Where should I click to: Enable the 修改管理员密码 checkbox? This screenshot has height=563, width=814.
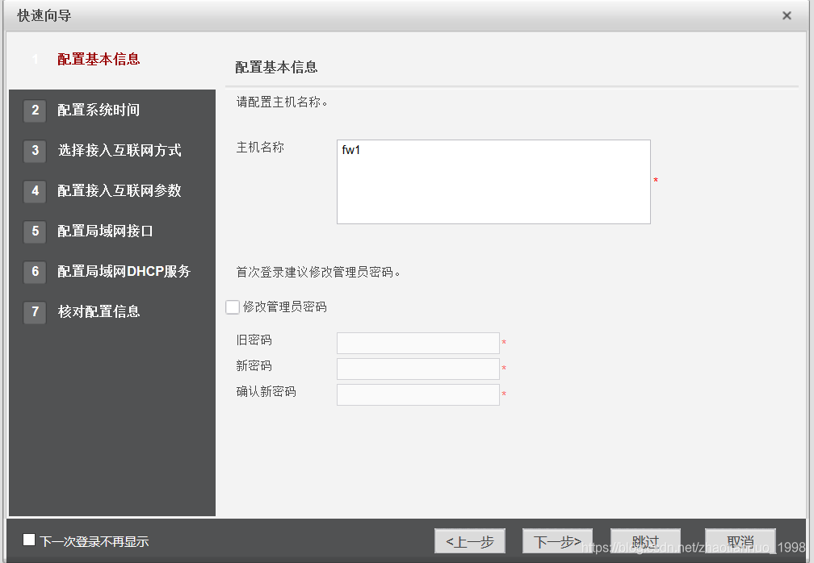pyautogui.click(x=233, y=307)
